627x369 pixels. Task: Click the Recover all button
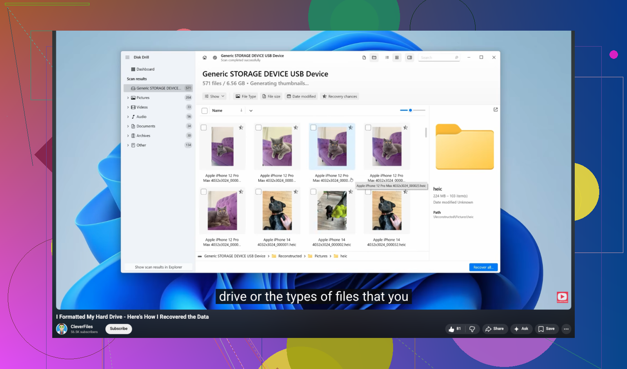[x=483, y=267]
